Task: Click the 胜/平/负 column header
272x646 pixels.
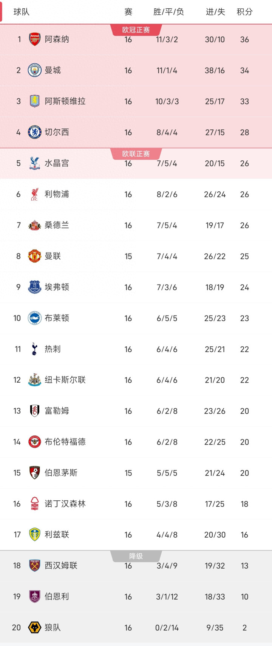Action: 168,12
